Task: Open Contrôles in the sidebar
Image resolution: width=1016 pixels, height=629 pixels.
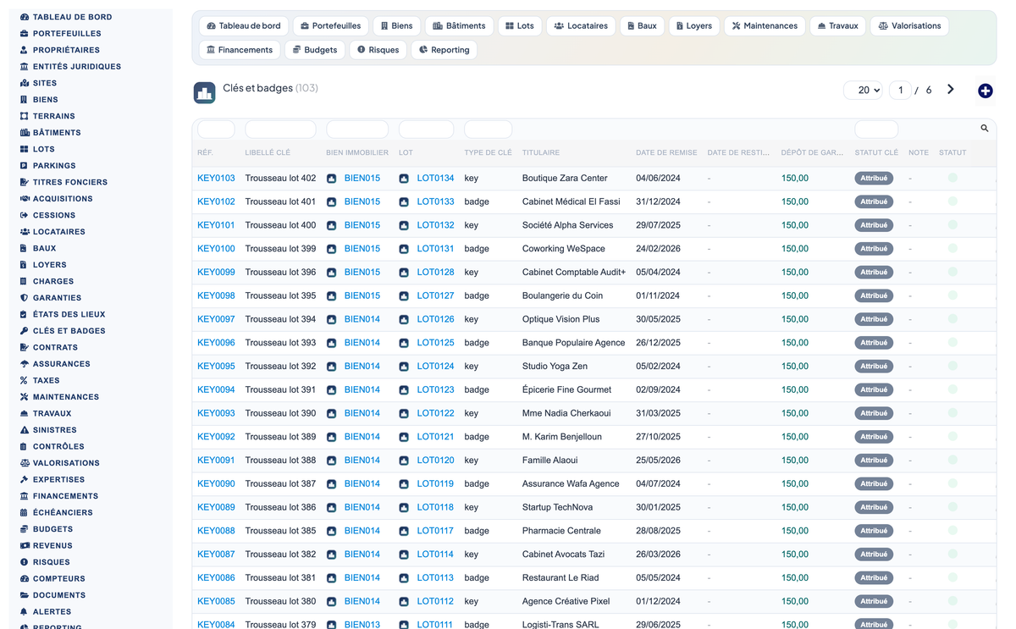Action: pyautogui.click(x=52, y=447)
